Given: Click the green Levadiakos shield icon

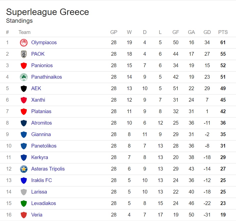Looking at the screenshot, I should coord(24,204).
